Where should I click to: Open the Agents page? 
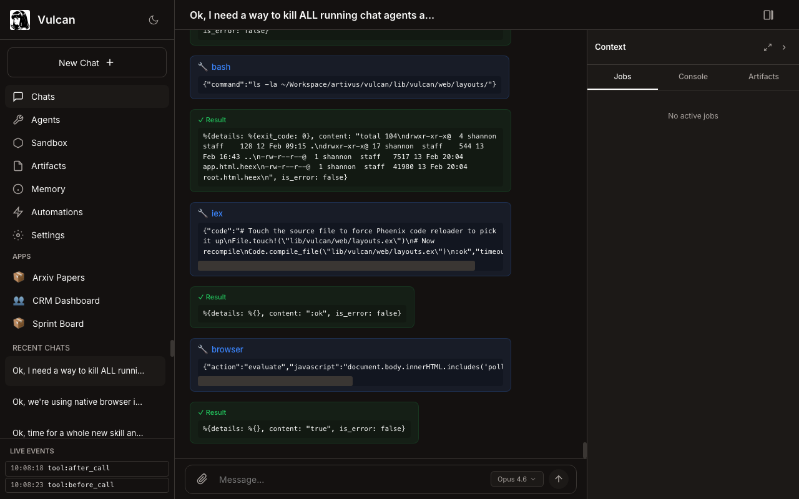pos(46,120)
